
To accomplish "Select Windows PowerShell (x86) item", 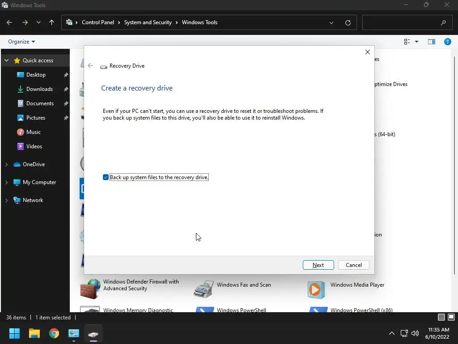I will (x=351, y=310).
